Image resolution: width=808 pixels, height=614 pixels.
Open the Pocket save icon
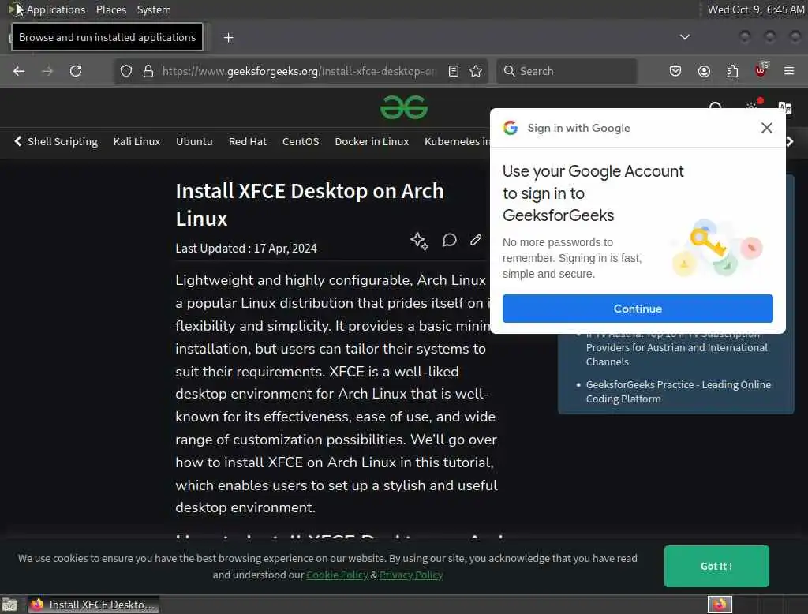pyautogui.click(x=675, y=71)
